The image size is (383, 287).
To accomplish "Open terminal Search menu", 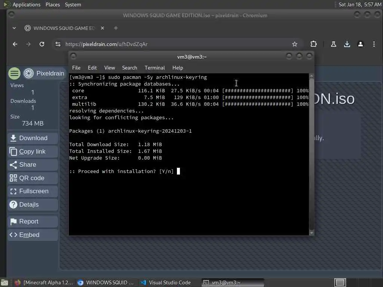I will coord(129,68).
